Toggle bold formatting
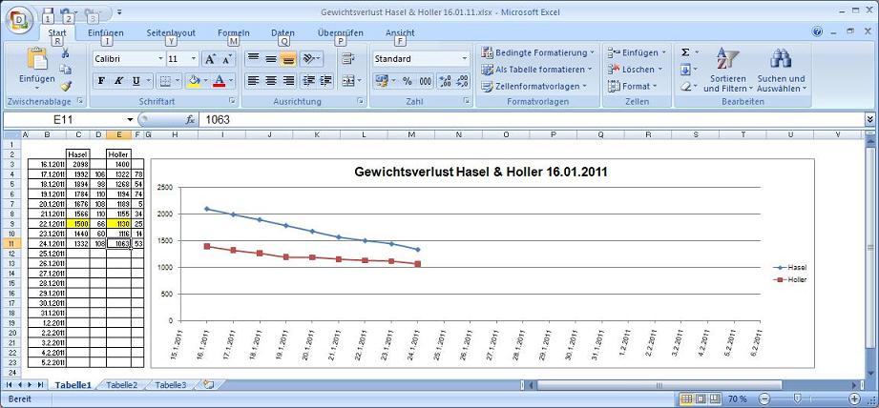This screenshot has height=408, width=879. point(102,81)
